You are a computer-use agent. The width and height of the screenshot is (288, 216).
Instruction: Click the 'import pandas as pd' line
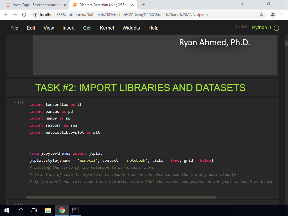pos(51,111)
